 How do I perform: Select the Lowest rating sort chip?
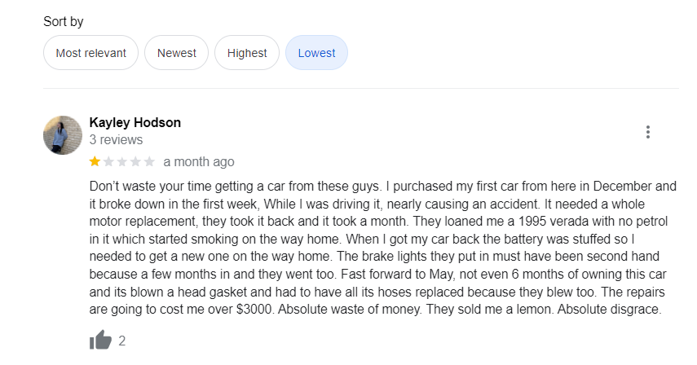pyautogui.click(x=316, y=53)
